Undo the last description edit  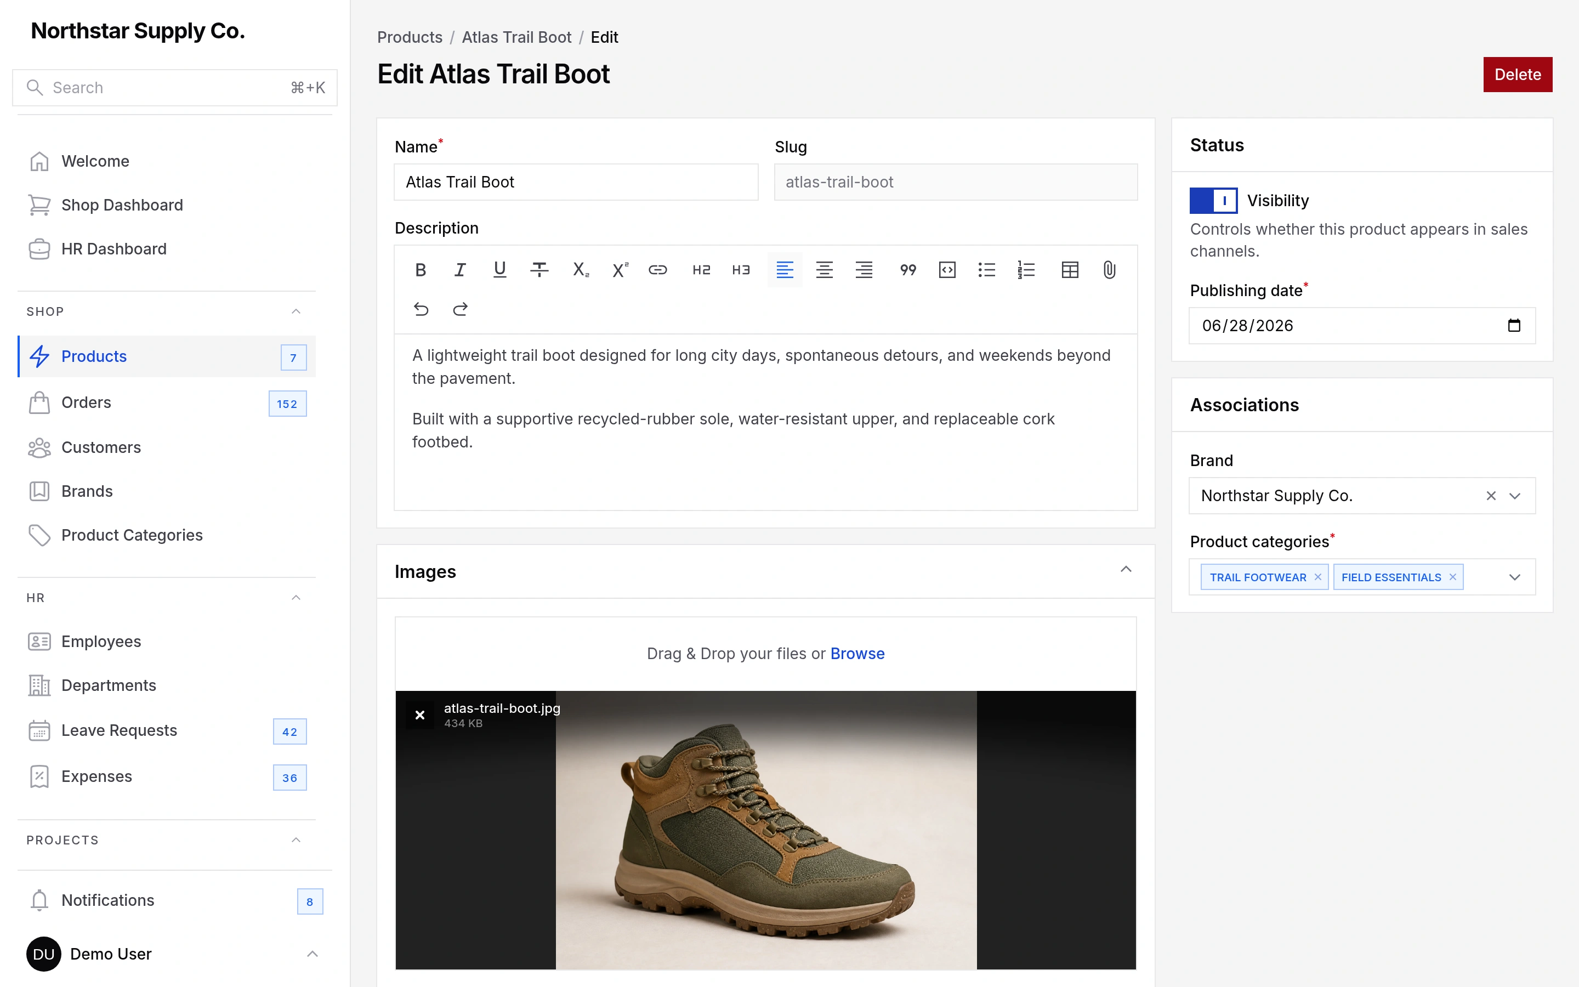pos(421,309)
